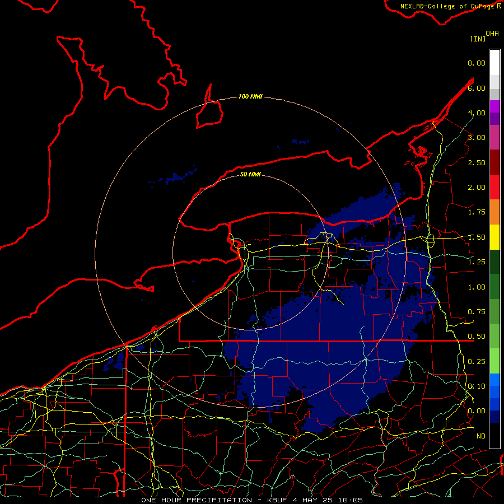The height and width of the screenshot is (504, 504).
Task: Select the light blue swatch beside 0.10
Action: 494,380
